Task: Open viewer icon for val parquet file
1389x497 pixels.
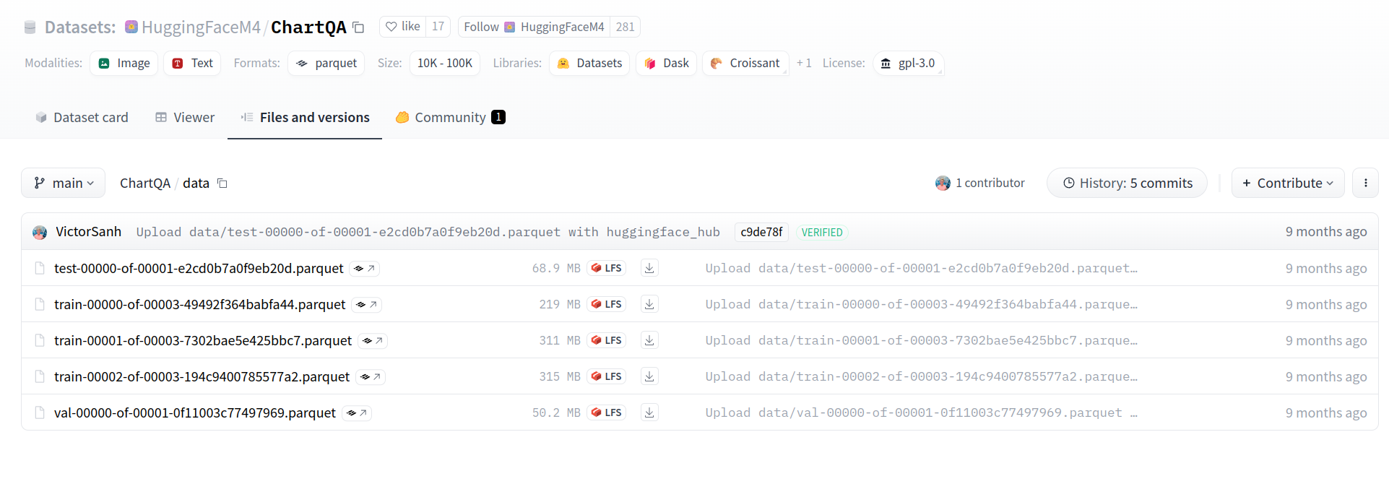Action: pyautogui.click(x=357, y=412)
